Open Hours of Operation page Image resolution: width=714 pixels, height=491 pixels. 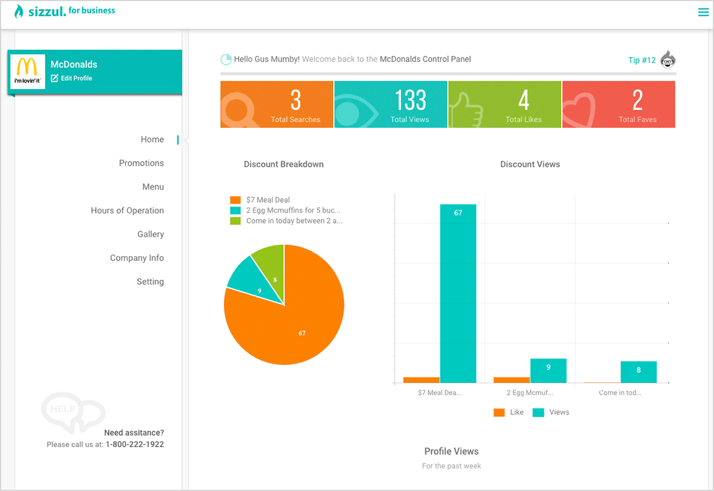pyautogui.click(x=127, y=210)
